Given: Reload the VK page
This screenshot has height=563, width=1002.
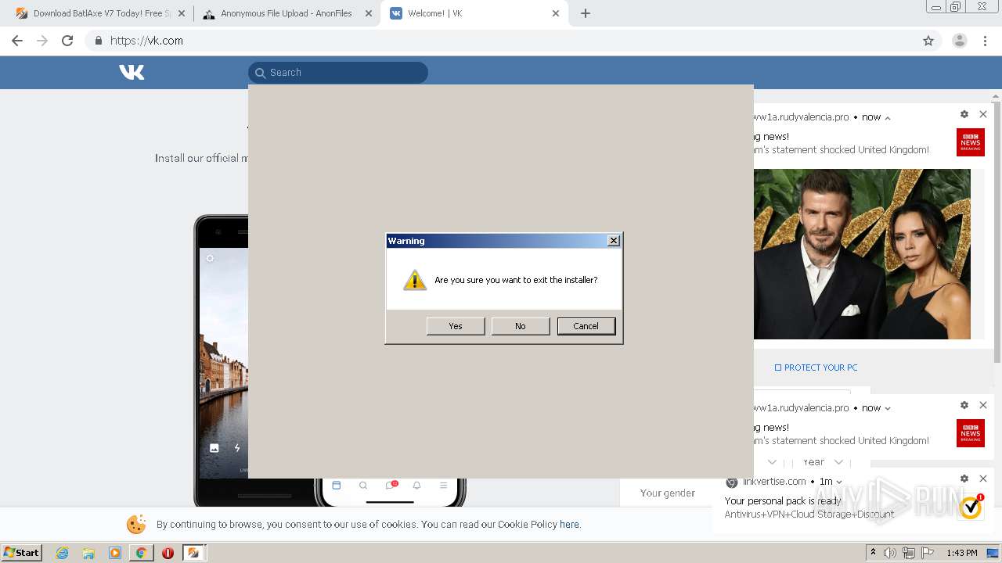Looking at the screenshot, I should [67, 41].
